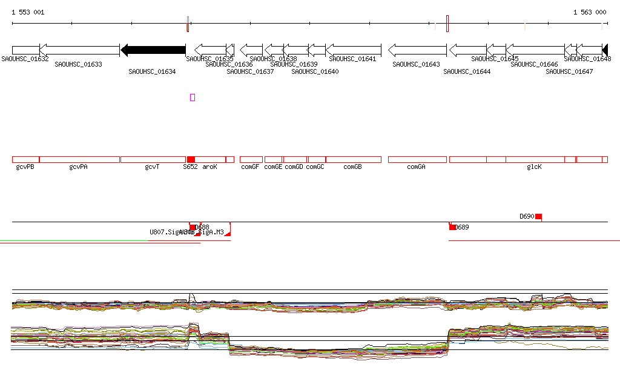
Task: Click the ruler's red marker above SAOUHSC_01635
Action: (188, 24)
